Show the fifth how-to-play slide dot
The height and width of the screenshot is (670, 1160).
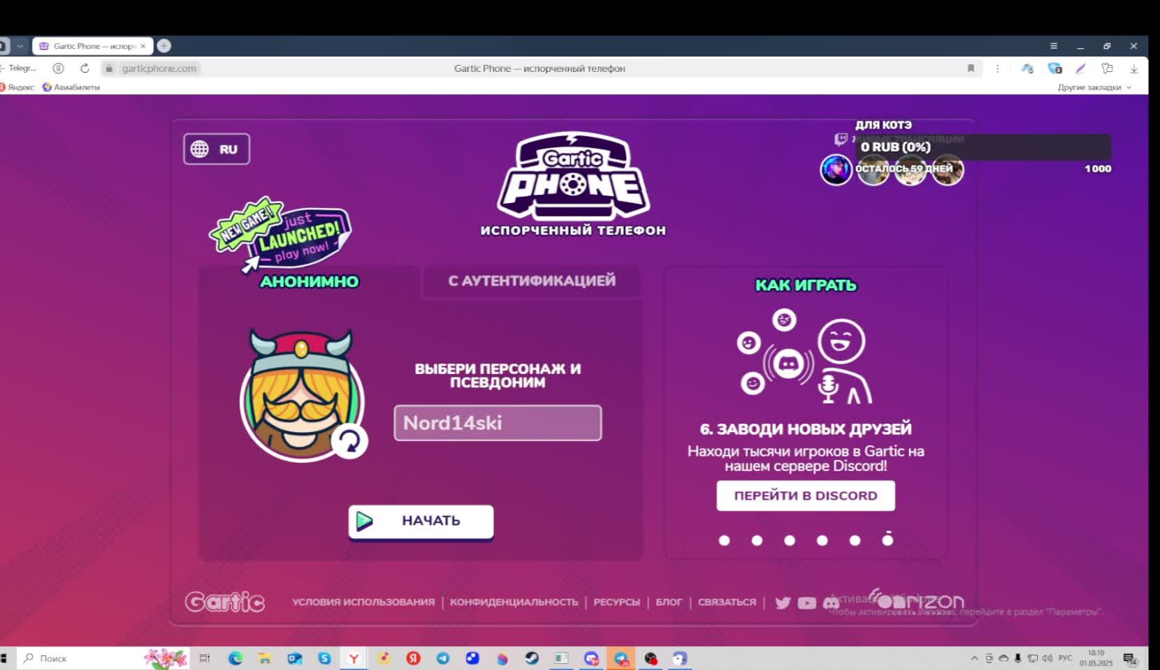click(855, 540)
